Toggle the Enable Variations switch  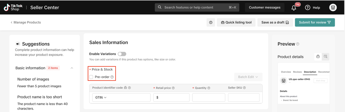coord(122,54)
